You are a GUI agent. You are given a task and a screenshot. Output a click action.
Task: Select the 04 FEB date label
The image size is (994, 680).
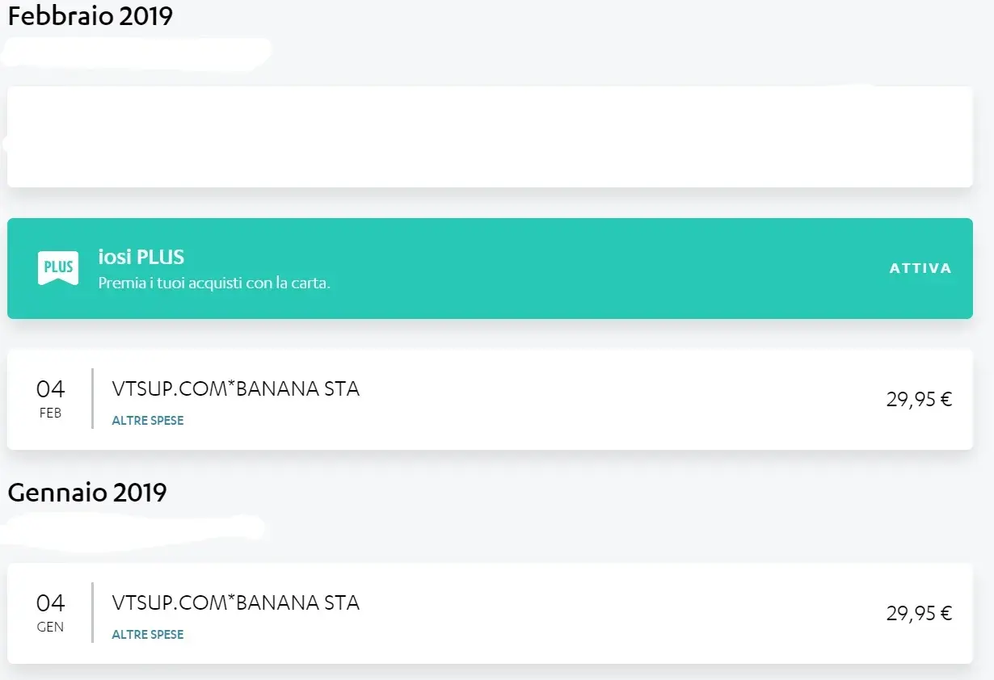[x=50, y=399]
